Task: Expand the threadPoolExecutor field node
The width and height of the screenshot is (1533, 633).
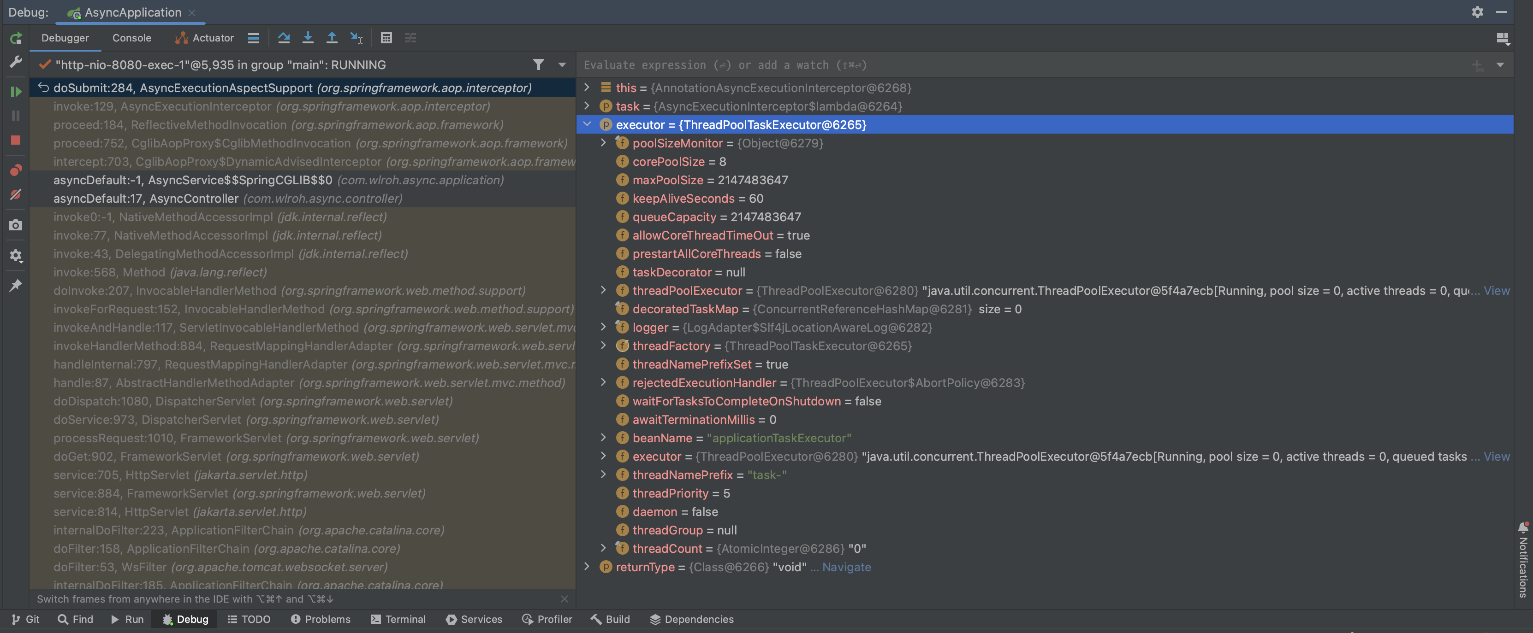Action: click(603, 290)
